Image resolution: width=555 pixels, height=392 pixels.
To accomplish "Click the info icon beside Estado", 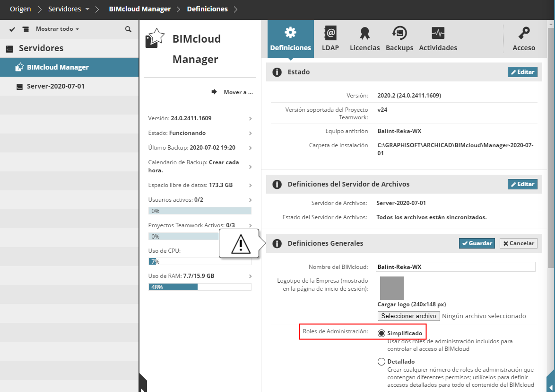I will click(x=277, y=72).
